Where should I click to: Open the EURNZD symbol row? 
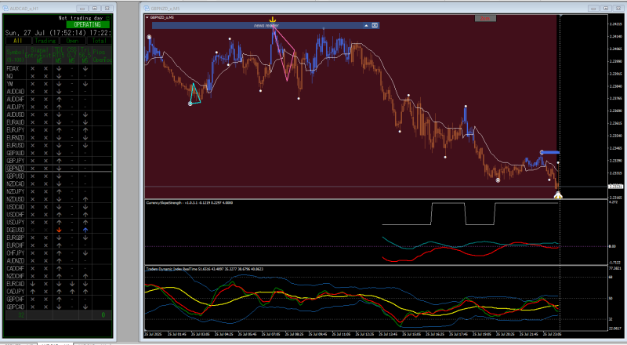coord(59,138)
